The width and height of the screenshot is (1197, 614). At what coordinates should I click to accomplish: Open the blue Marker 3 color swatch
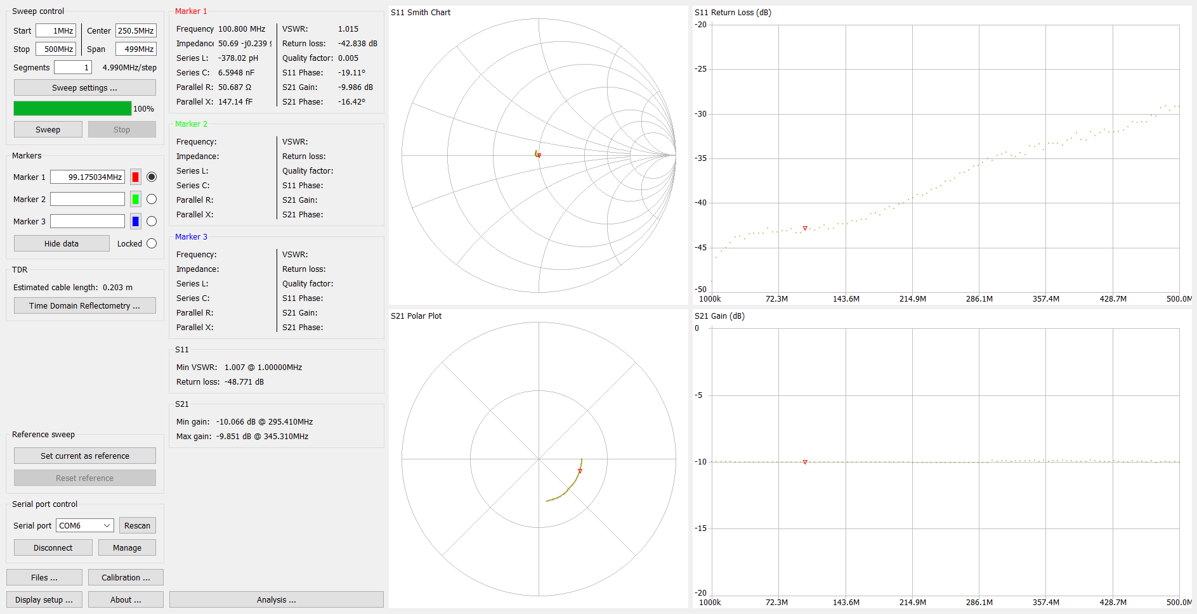[x=136, y=221]
